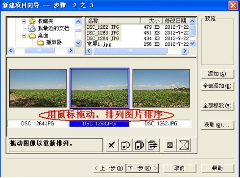The height and width of the screenshot is (178, 240).
Task: Click the 获取(Q)... button
Action: pyautogui.click(x=217, y=125)
